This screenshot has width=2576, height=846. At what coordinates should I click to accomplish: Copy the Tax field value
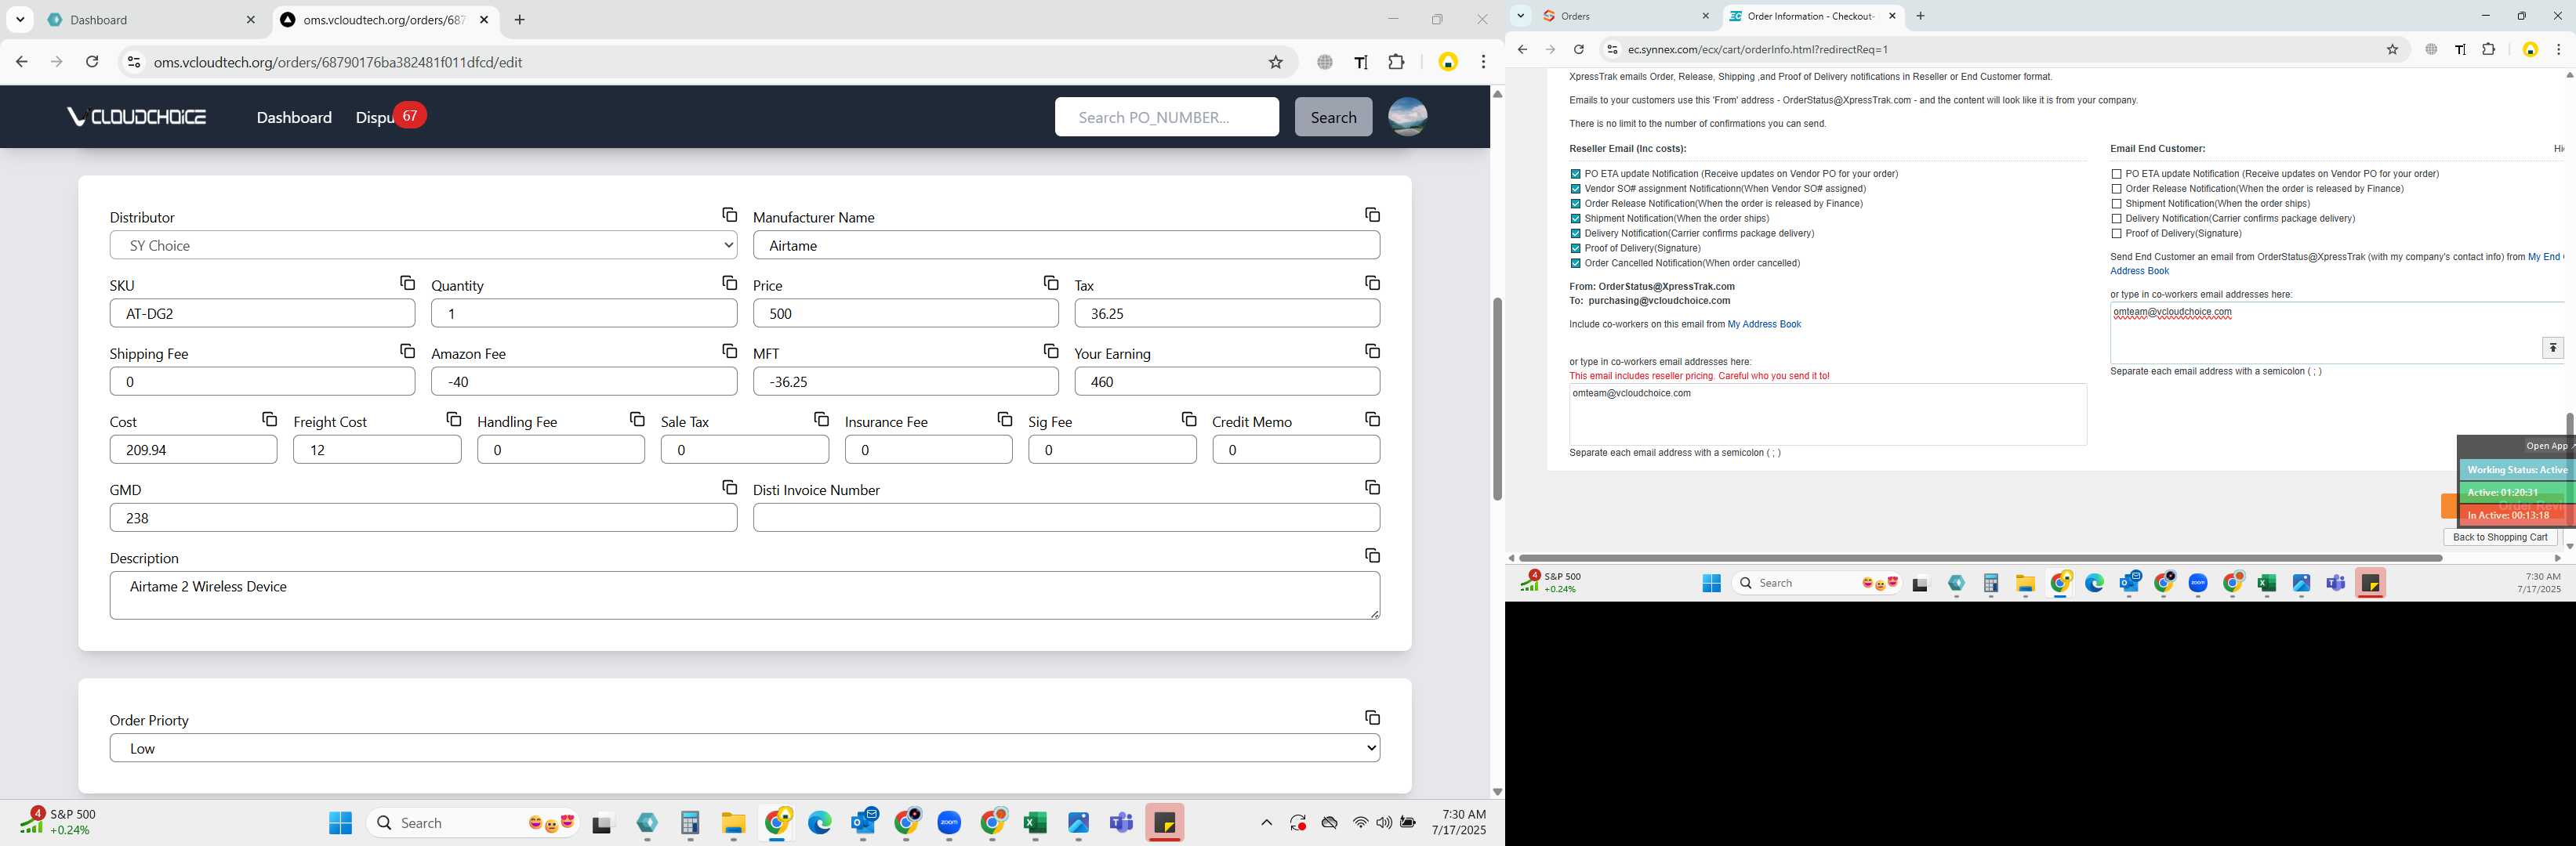tap(1372, 283)
